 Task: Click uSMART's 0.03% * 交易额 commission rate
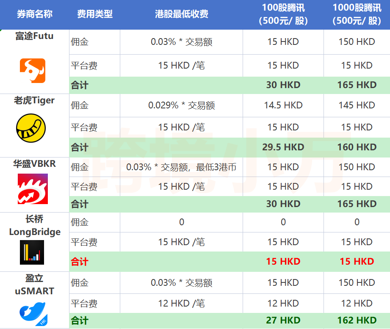pyautogui.click(x=182, y=283)
